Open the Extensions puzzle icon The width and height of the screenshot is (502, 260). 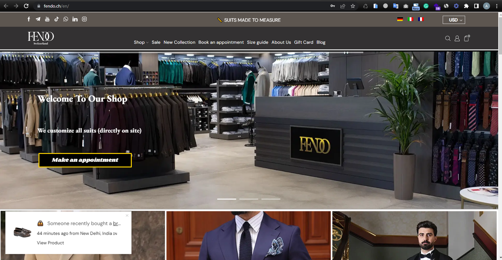[466, 6]
